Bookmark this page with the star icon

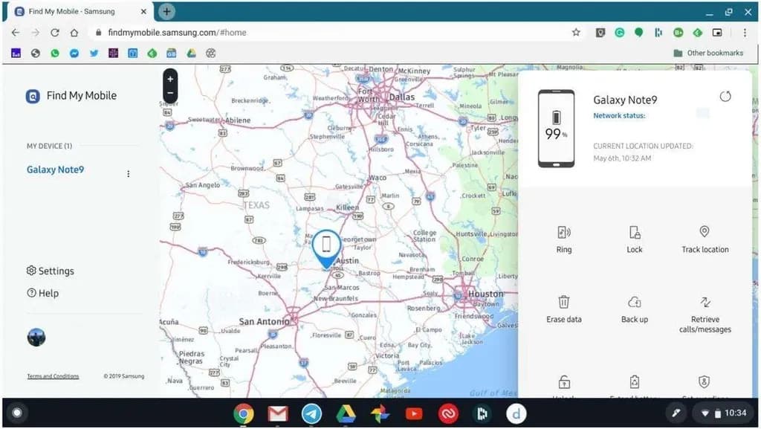[x=576, y=33]
